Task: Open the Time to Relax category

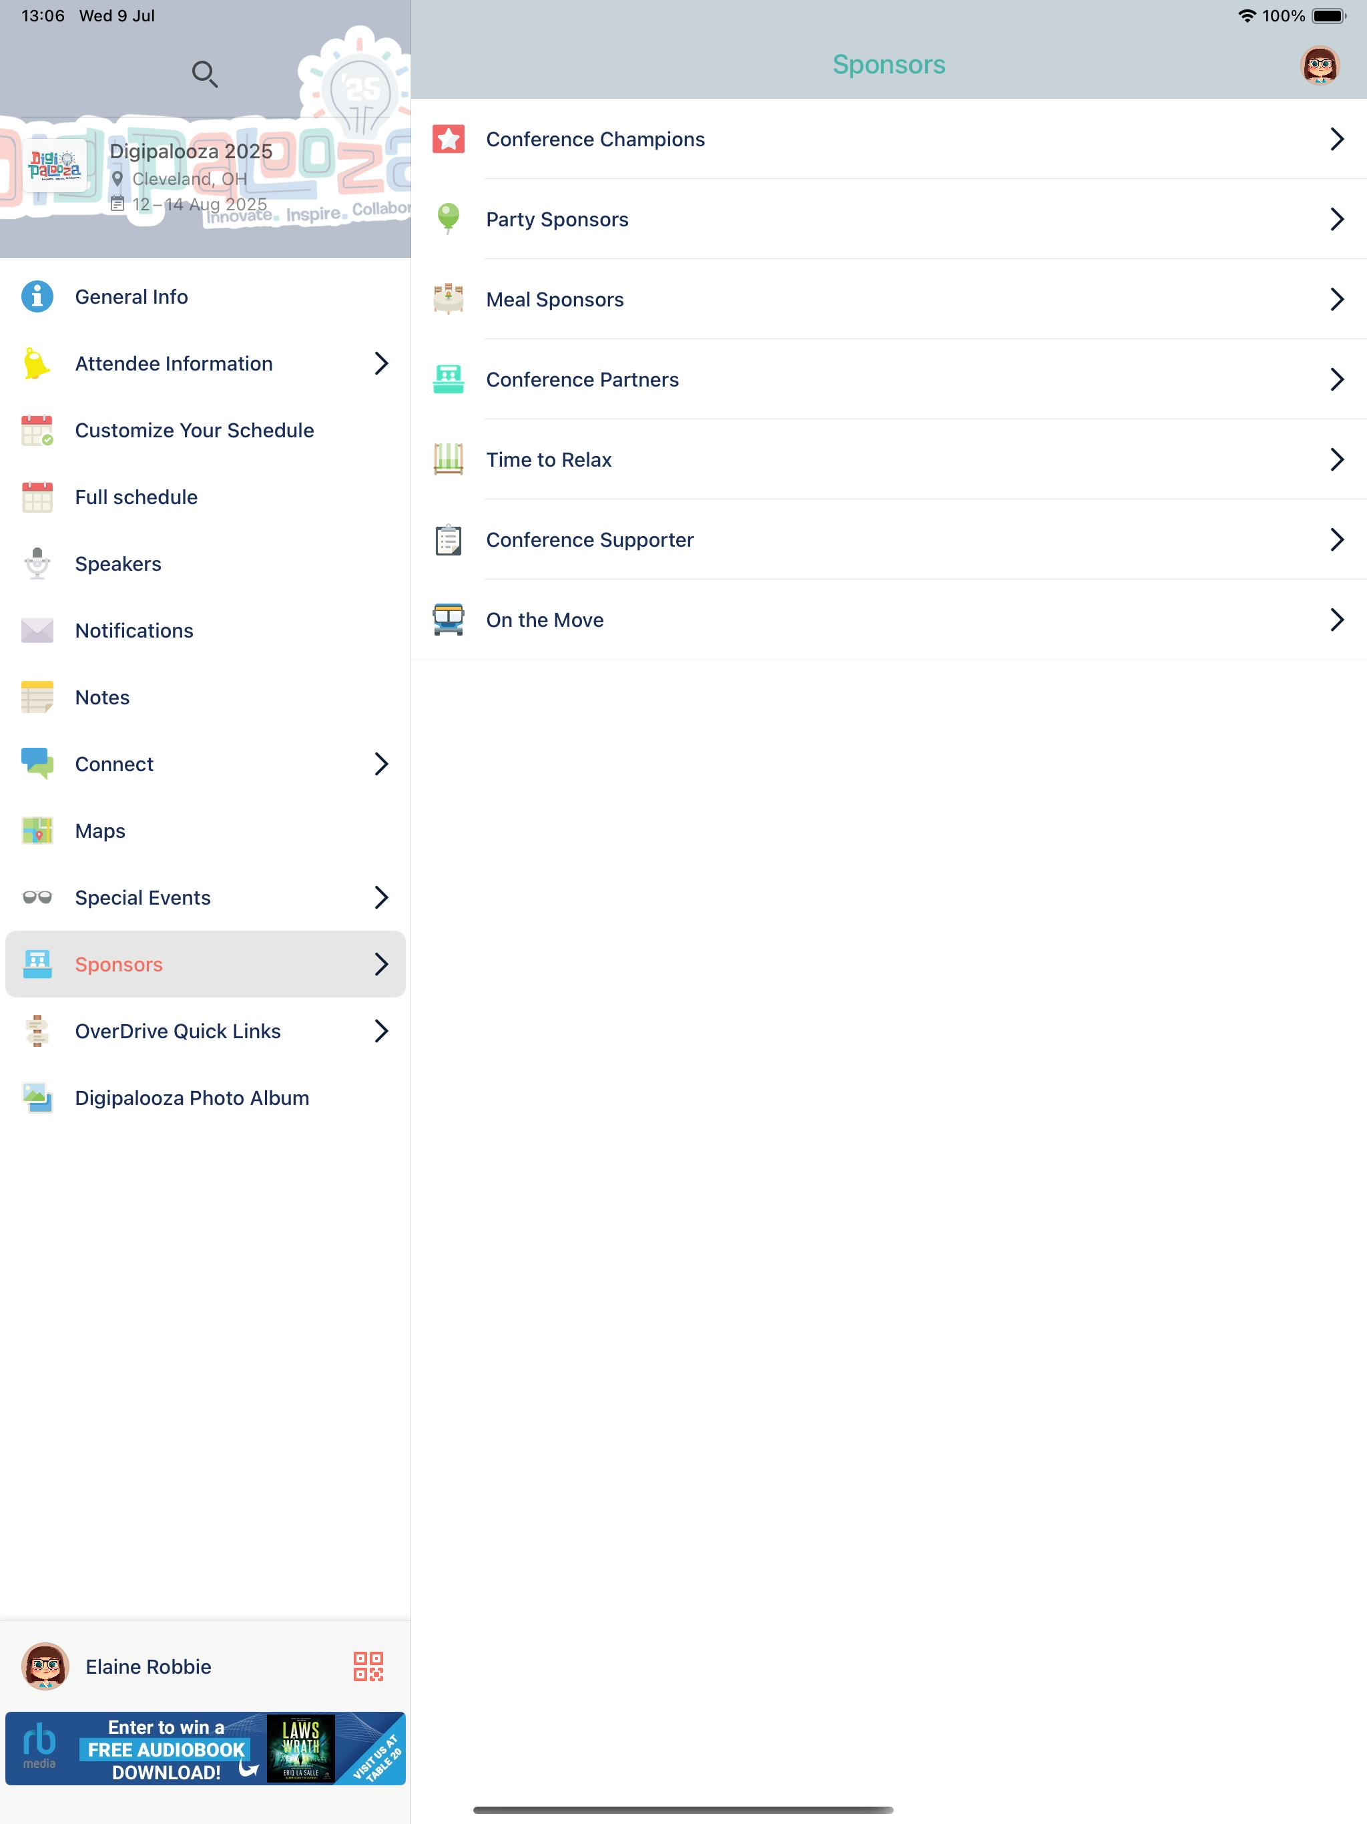Action: pyautogui.click(x=889, y=459)
